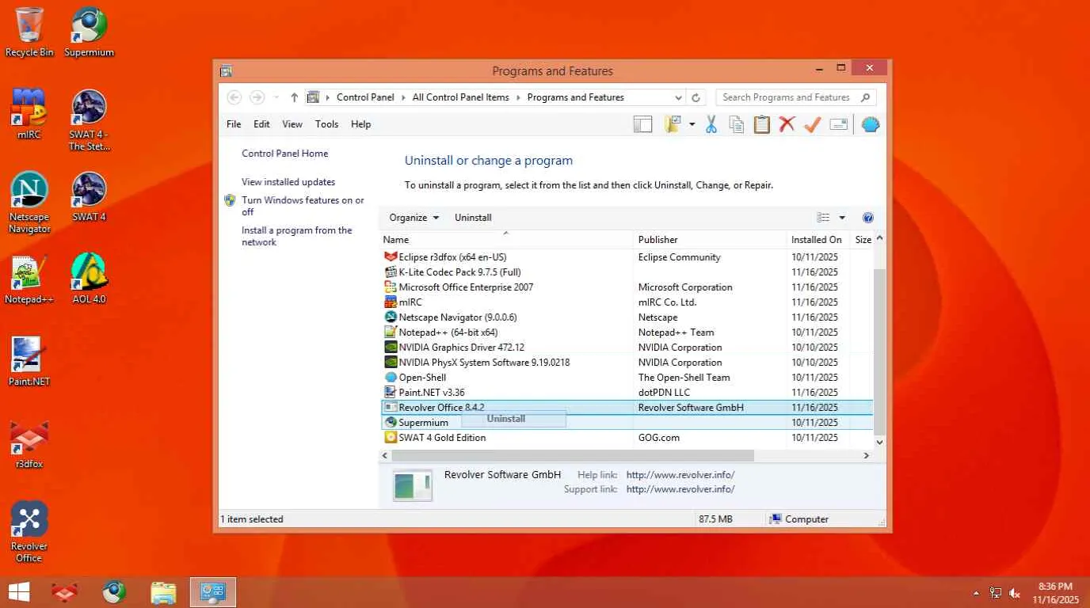The image size is (1090, 608).
Task: Click the pane layout icon in the toolbar
Action: pos(642,124)
